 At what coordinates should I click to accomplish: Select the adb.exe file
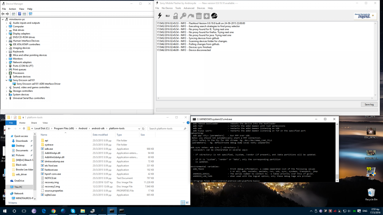coord(49,149)
